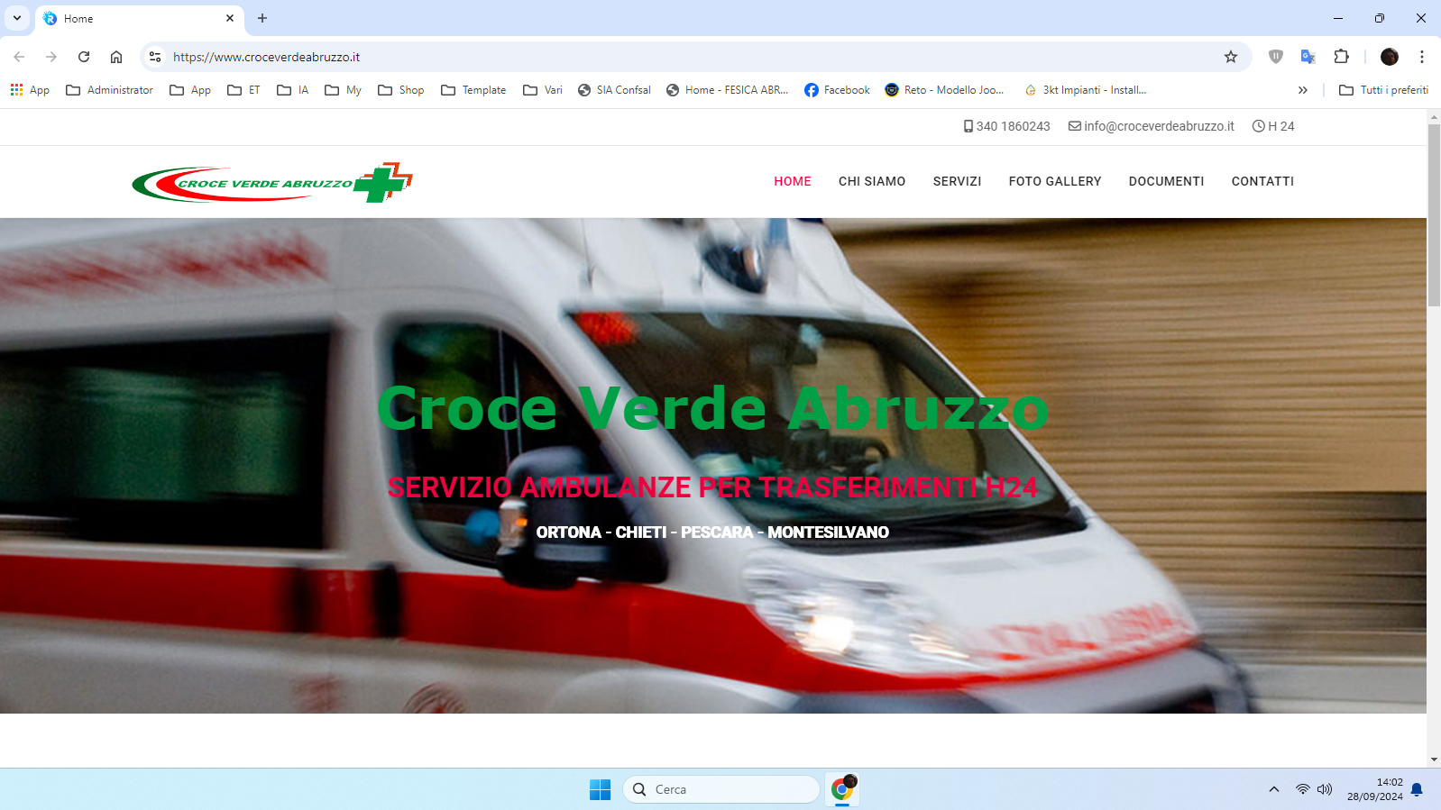Open the Windows Start menu
The image size is (1441, 810).
pos(600,789)
